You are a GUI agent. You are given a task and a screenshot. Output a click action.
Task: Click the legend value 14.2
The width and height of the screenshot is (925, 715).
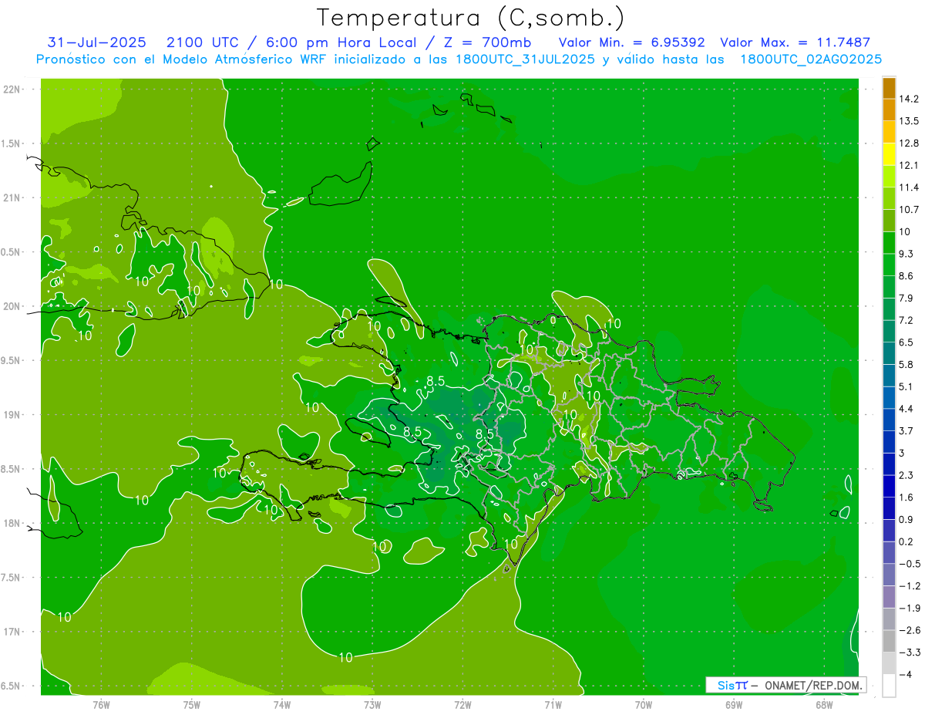click(909, 99)
